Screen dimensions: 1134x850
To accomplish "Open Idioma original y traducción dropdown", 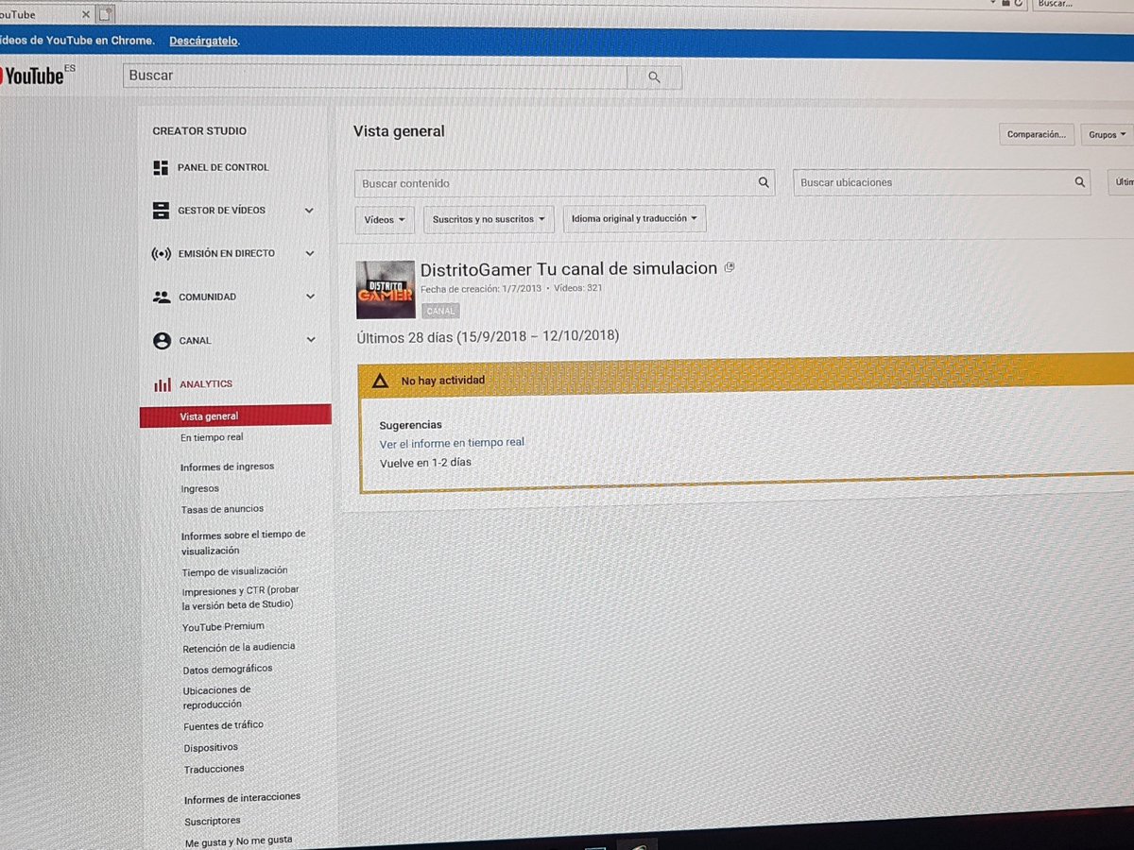I will pos(634,219).
